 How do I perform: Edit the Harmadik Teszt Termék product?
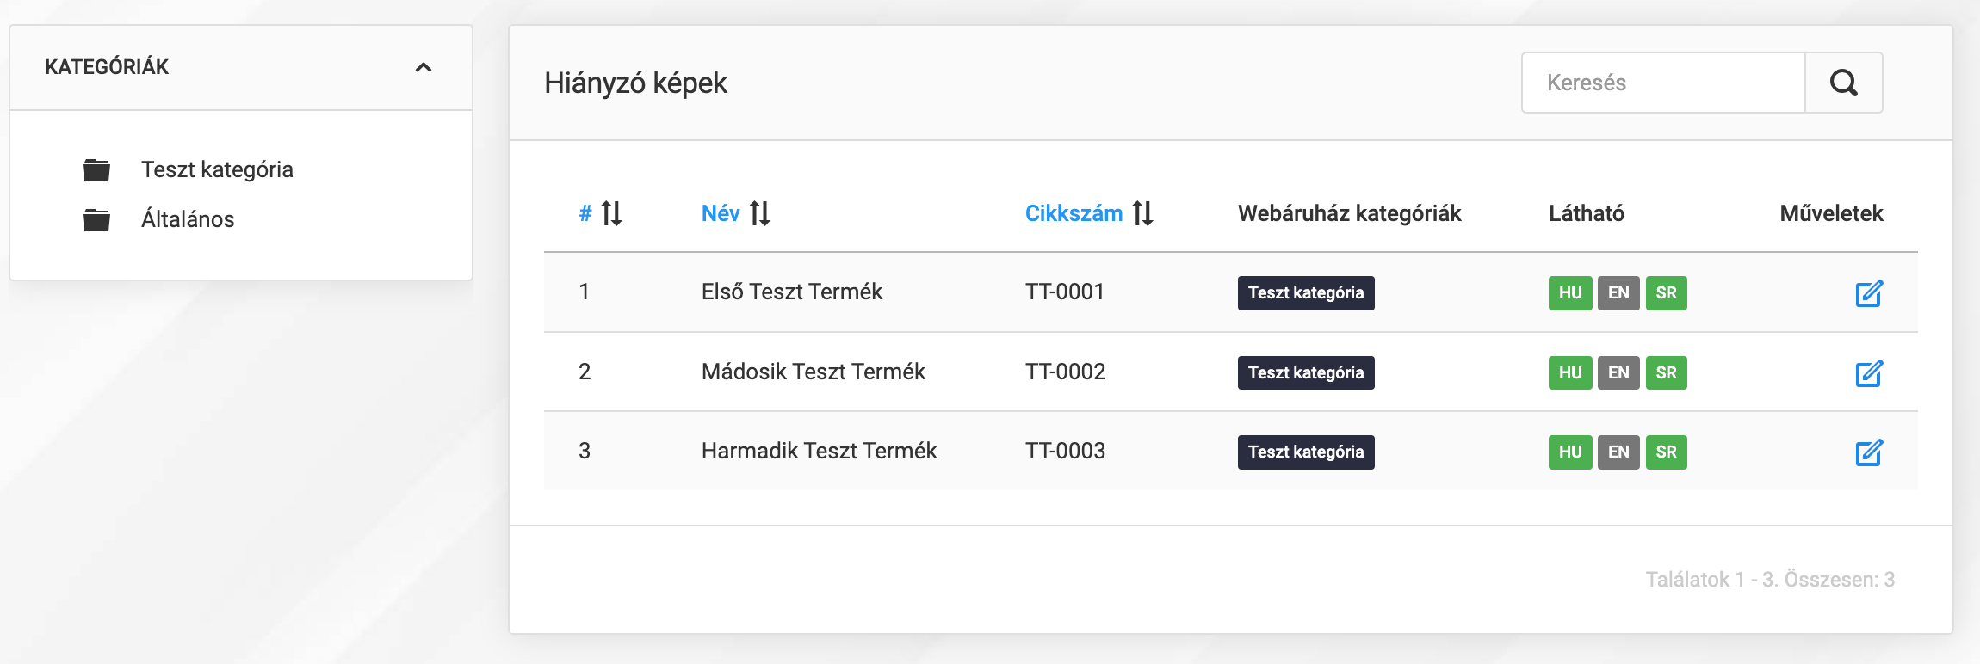pyautogui.click(x=1869, y=452)
